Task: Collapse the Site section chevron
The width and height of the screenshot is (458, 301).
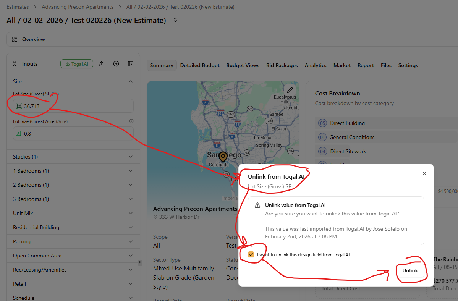Action: click(131, 81)
